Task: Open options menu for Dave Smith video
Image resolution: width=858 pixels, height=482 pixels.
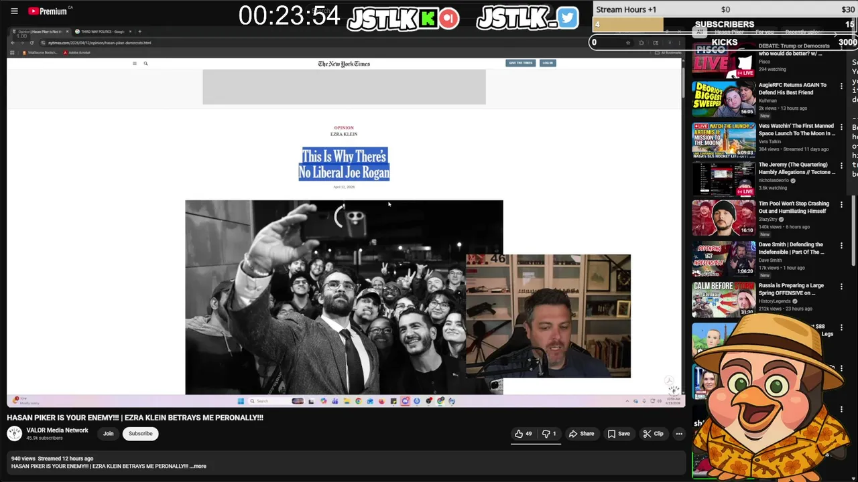Action: [x=841, y=246]
